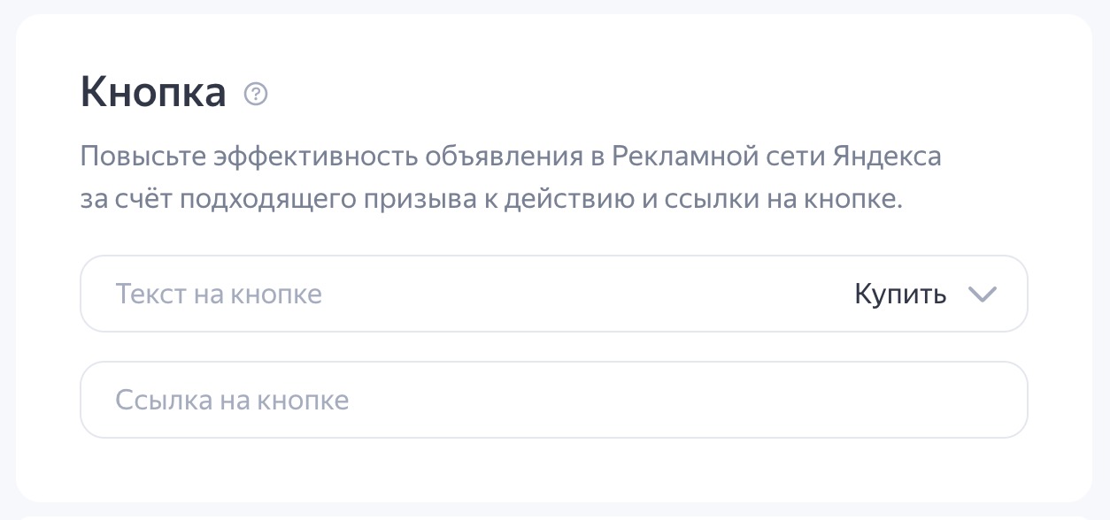Click the word эффективность in the description
The image size is (1110, 520).
315,158
